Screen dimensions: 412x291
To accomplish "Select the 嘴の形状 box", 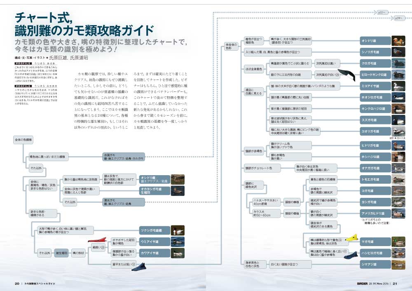I will [x=78, y=253].
